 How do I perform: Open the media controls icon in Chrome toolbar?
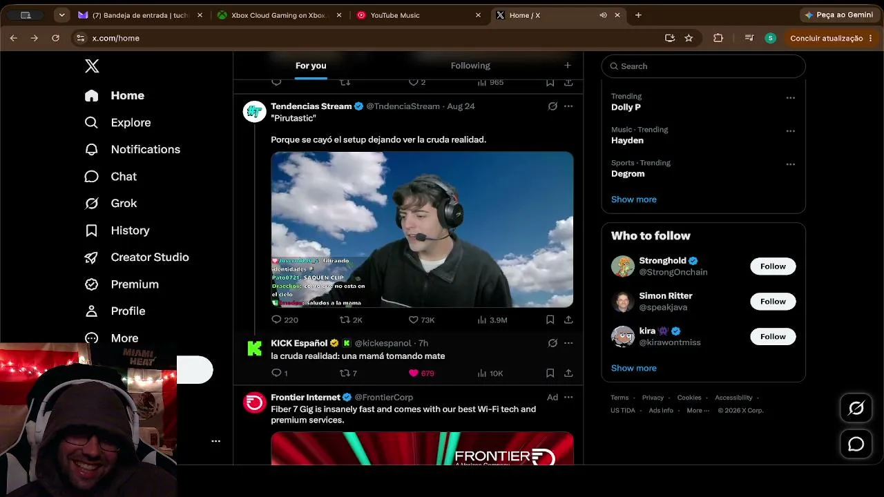click(749, 38)
